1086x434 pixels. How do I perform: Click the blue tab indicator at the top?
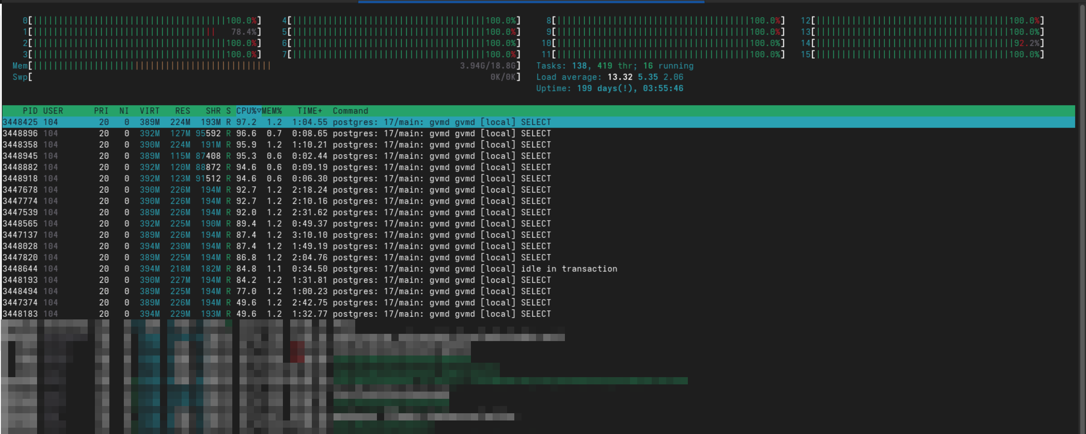coord(531,1)
